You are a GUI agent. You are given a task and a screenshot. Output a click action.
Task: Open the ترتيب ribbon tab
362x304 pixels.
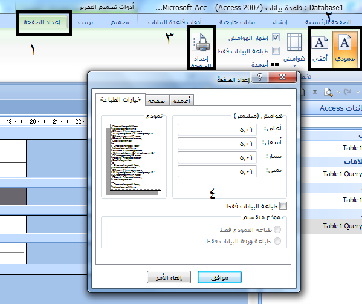(85, 22)
